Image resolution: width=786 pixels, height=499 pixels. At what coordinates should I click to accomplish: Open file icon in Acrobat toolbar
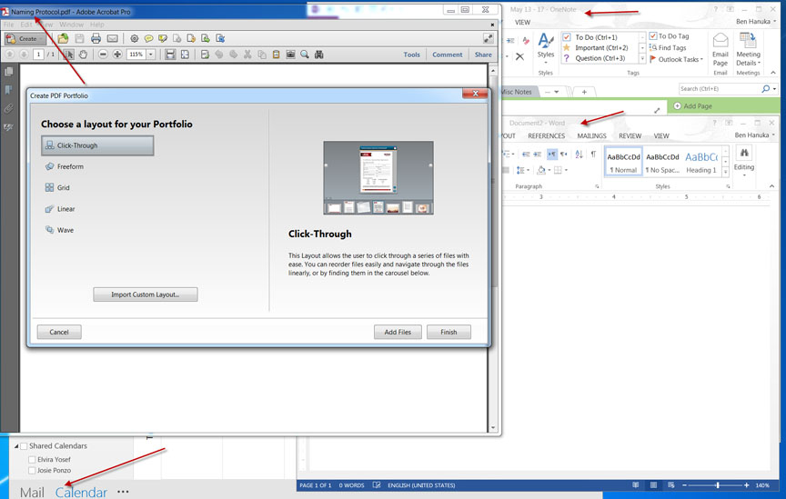coord(63,38)
